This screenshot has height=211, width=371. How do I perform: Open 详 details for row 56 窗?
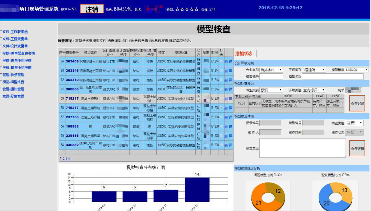(x=230, y=127)
